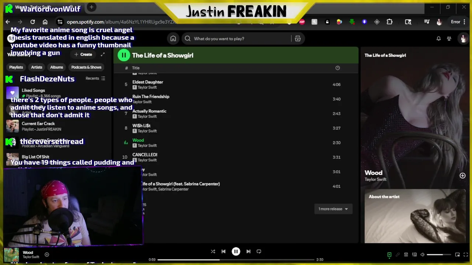Skip to the previous track

(x=223, y=251)
